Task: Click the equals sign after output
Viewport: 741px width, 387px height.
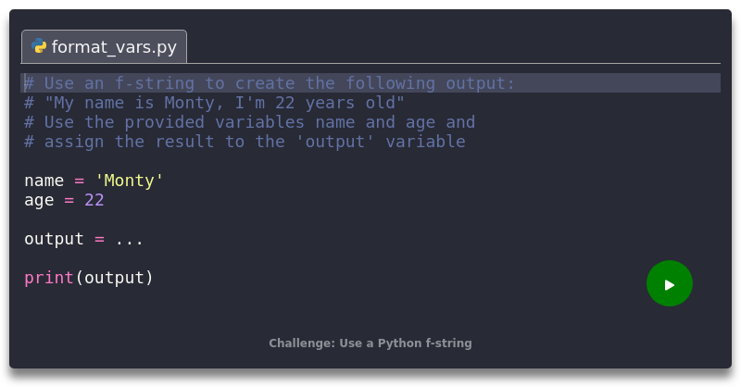Action: [99, 239]
